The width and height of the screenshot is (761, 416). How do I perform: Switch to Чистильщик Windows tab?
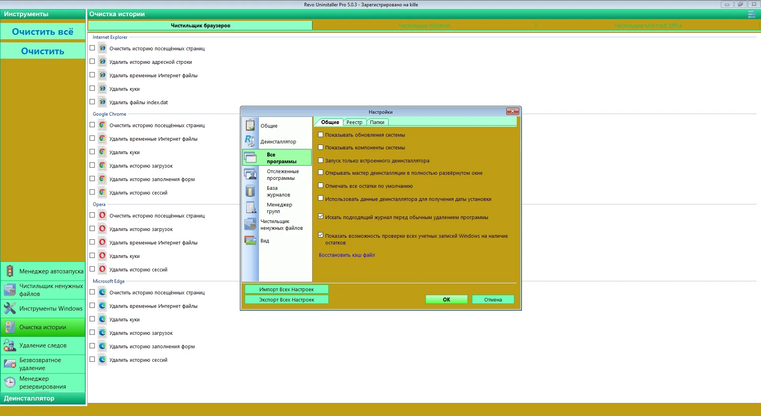424,26
